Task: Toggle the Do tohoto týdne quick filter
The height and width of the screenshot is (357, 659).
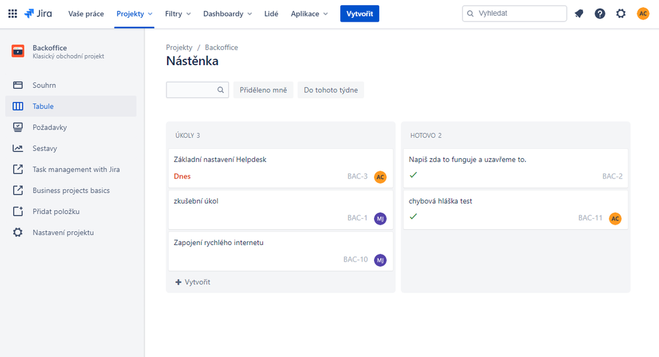Action: pos(330,90)
